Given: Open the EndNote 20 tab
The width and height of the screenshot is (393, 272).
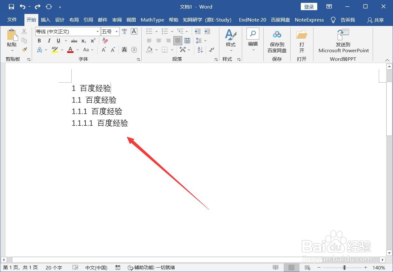Looking at the screenshot, I should tap(252, 20).
